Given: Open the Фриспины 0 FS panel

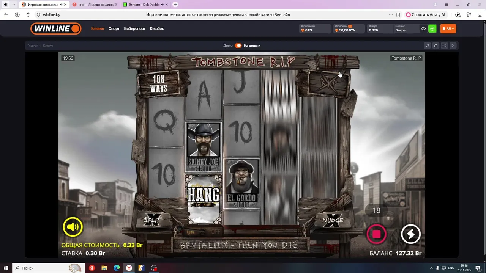Looking at the screenshot, I should pyautogui.click(x=315, y=28).
